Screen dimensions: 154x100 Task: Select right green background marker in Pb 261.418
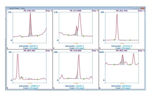(x=130, y=40)
